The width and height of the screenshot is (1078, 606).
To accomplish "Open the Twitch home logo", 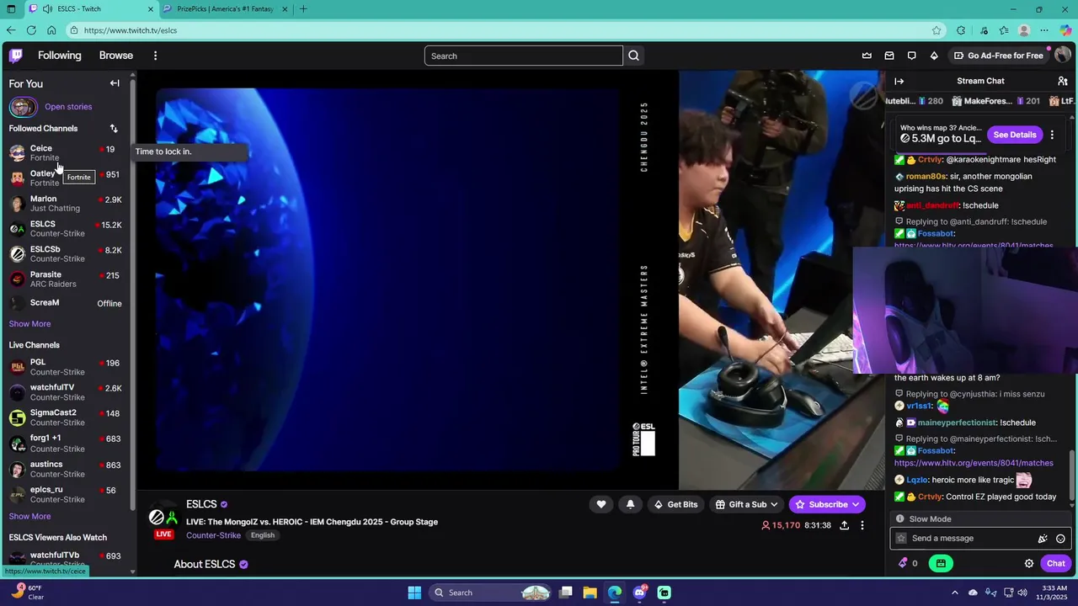I will tap(16, 56).
